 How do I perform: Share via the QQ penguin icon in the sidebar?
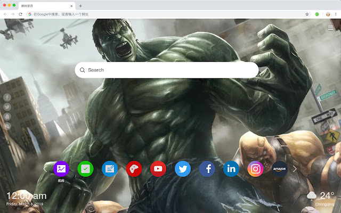(7, 117)
